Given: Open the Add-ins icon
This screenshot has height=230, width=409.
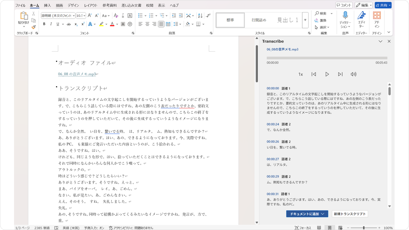Looking at the screenshot, I should 377,15.
